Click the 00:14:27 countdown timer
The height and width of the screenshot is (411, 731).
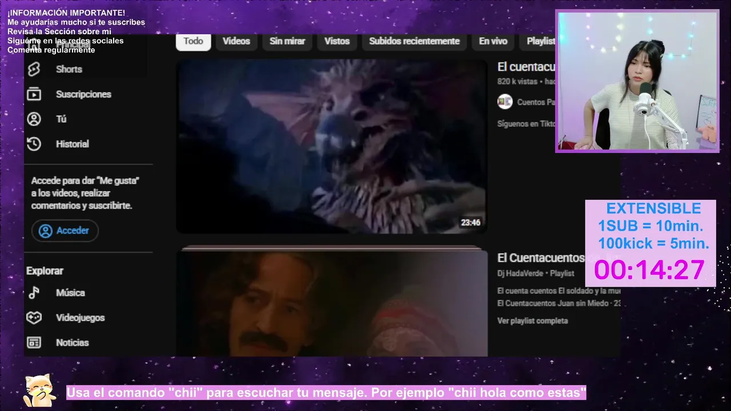coord(649,270)
